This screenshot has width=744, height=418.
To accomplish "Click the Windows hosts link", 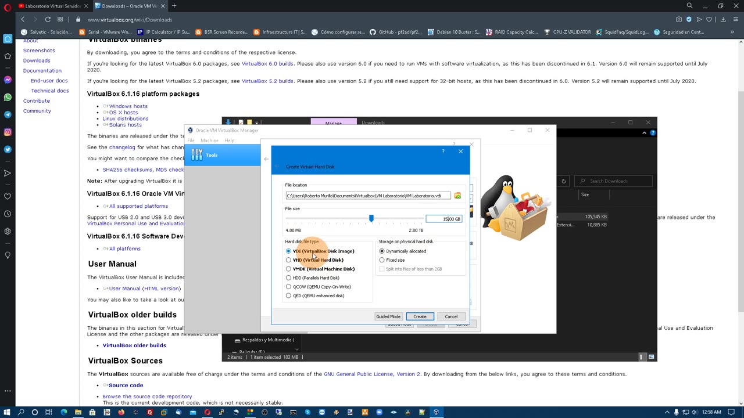I will pos(128,106).
